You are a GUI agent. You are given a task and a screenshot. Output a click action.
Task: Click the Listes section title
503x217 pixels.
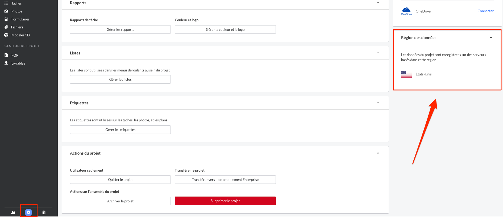(75, 53)
